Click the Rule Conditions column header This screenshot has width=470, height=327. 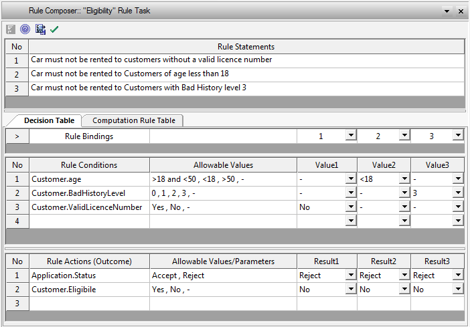[x=89, y=165]
